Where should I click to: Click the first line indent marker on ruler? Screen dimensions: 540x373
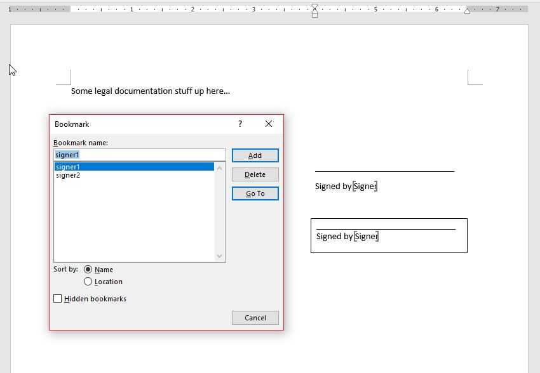tap(314, 7)
